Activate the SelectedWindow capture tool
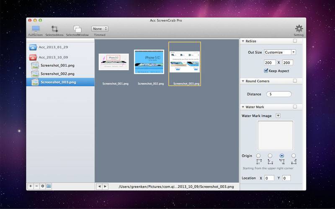Screen dimensions: 335x209 click(x=77, y=31)
